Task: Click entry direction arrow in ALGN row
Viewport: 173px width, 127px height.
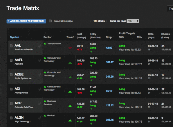Action: 91,124
